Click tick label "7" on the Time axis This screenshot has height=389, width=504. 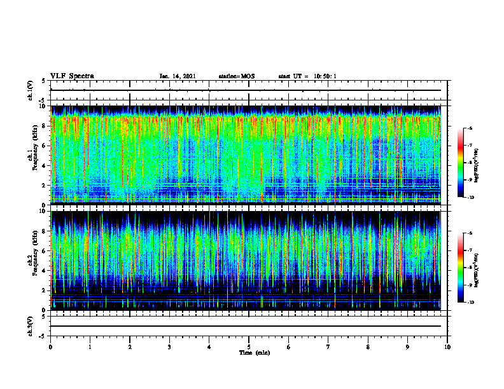(328, 347)
